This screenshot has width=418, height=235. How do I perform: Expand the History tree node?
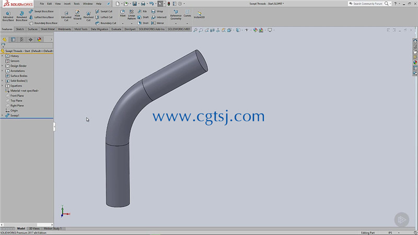tap(3, 56)
